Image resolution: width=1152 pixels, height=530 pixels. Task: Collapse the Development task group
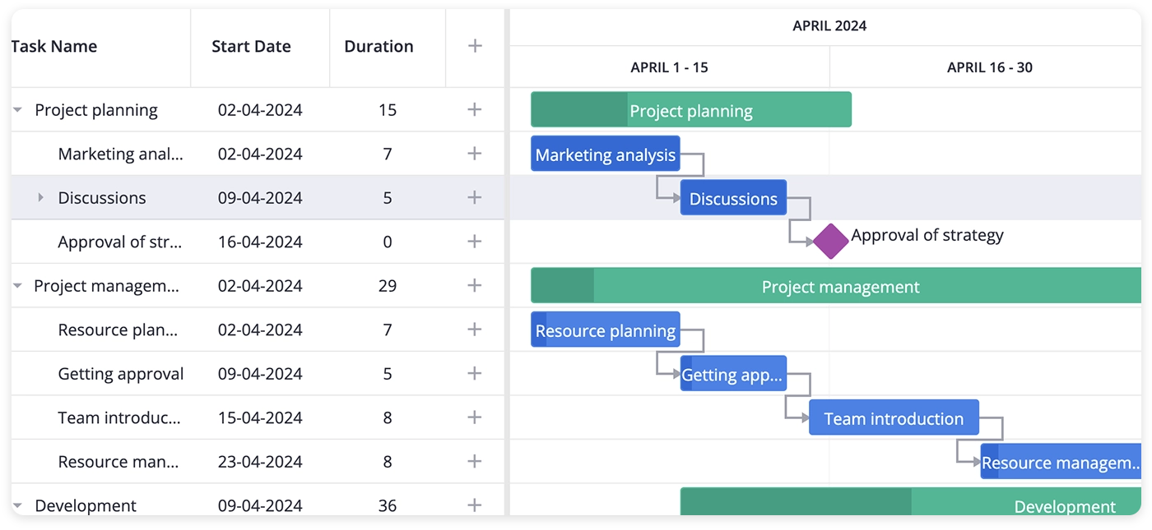click(x=17, y=506)
